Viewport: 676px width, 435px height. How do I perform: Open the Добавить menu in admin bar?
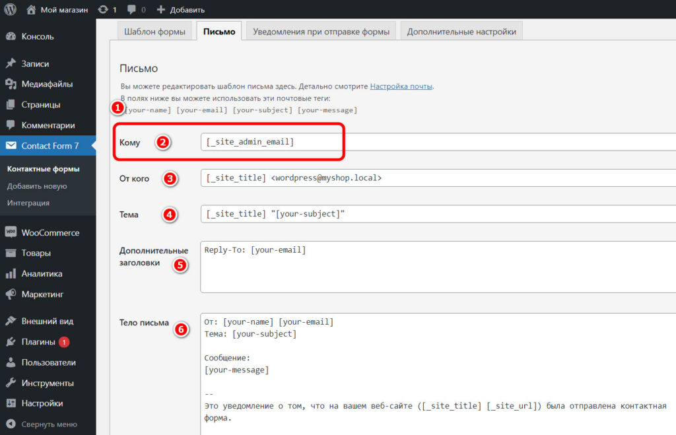pyautogui.click(x=187, y=9)
